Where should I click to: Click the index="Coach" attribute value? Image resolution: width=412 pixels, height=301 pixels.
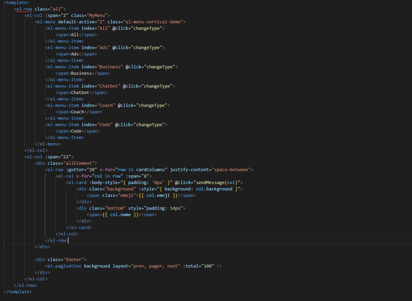click(x=106, y=105)
